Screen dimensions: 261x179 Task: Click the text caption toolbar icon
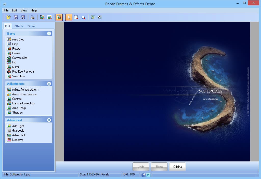(100, 17)
